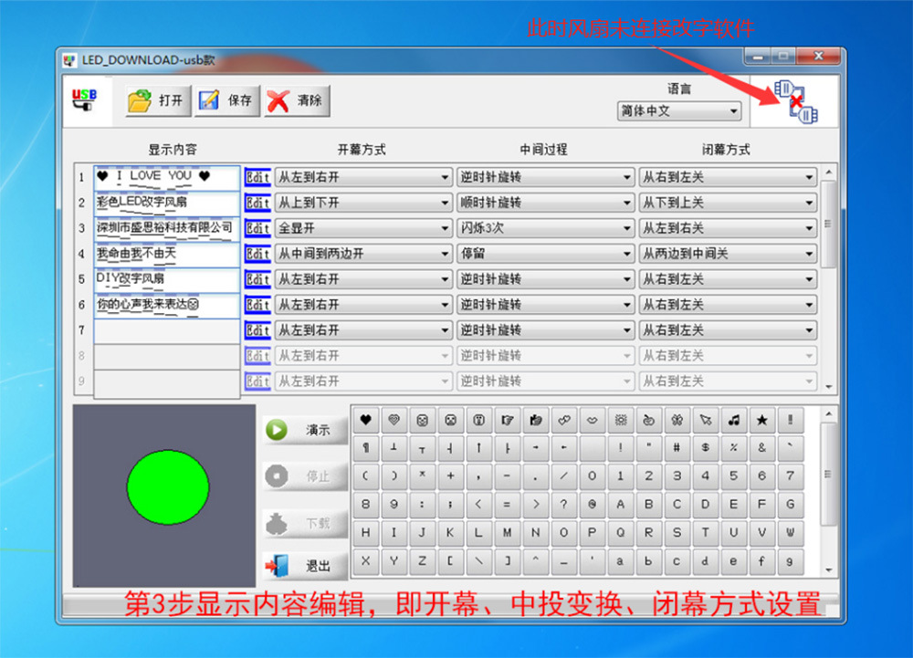Click the question mark key
This screenshot has width=913, height=658.
point(563,505)
